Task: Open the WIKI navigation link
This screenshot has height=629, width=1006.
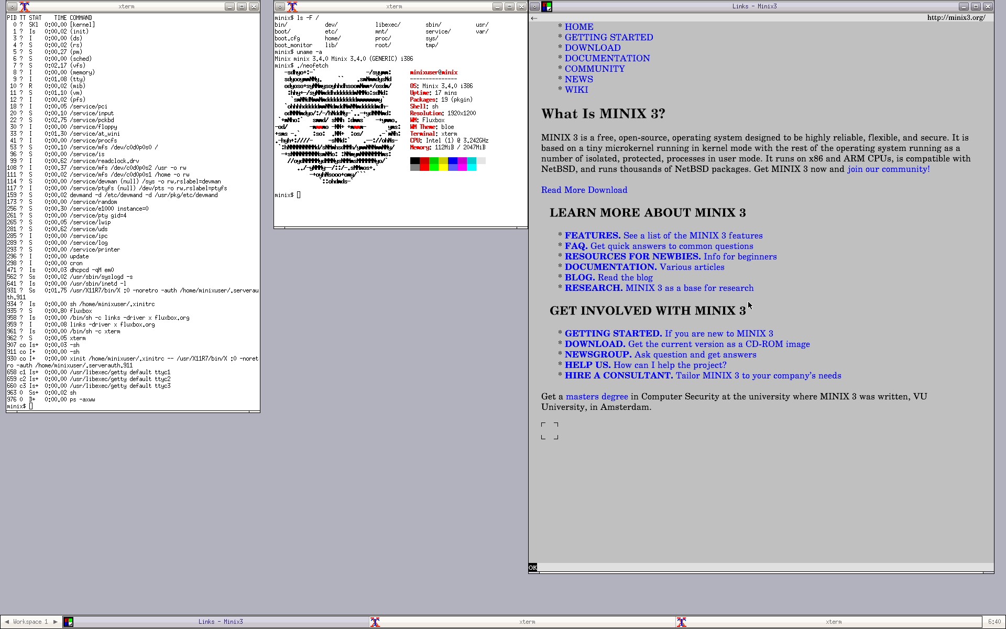Action: click(576, 90)
